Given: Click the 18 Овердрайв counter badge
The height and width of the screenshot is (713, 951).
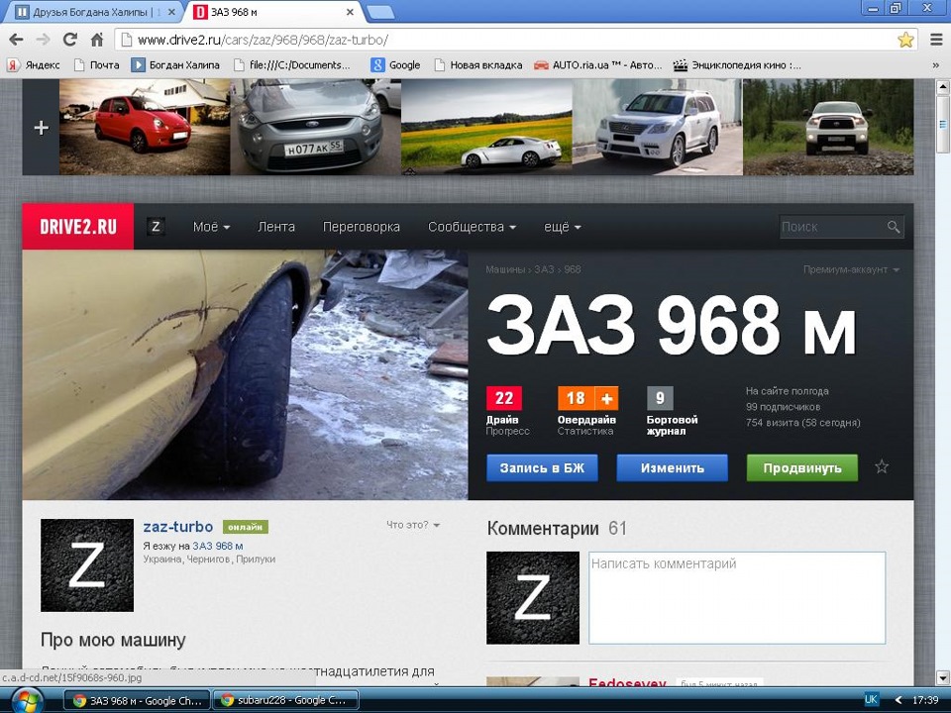Looking at the screenshot, I should [576, 398].
